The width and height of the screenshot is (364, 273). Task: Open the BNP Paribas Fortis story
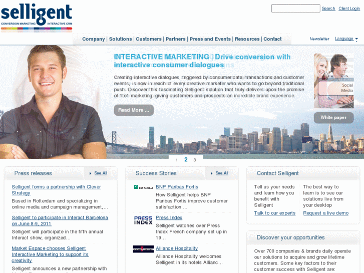click(x=177, y=187)
